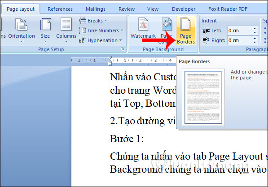Click the 'Chúng ta nhấn vào tab' line

(x=189, y=156)
